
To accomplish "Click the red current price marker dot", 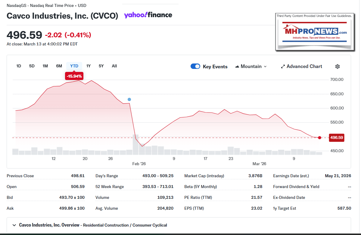I will 319,138.
